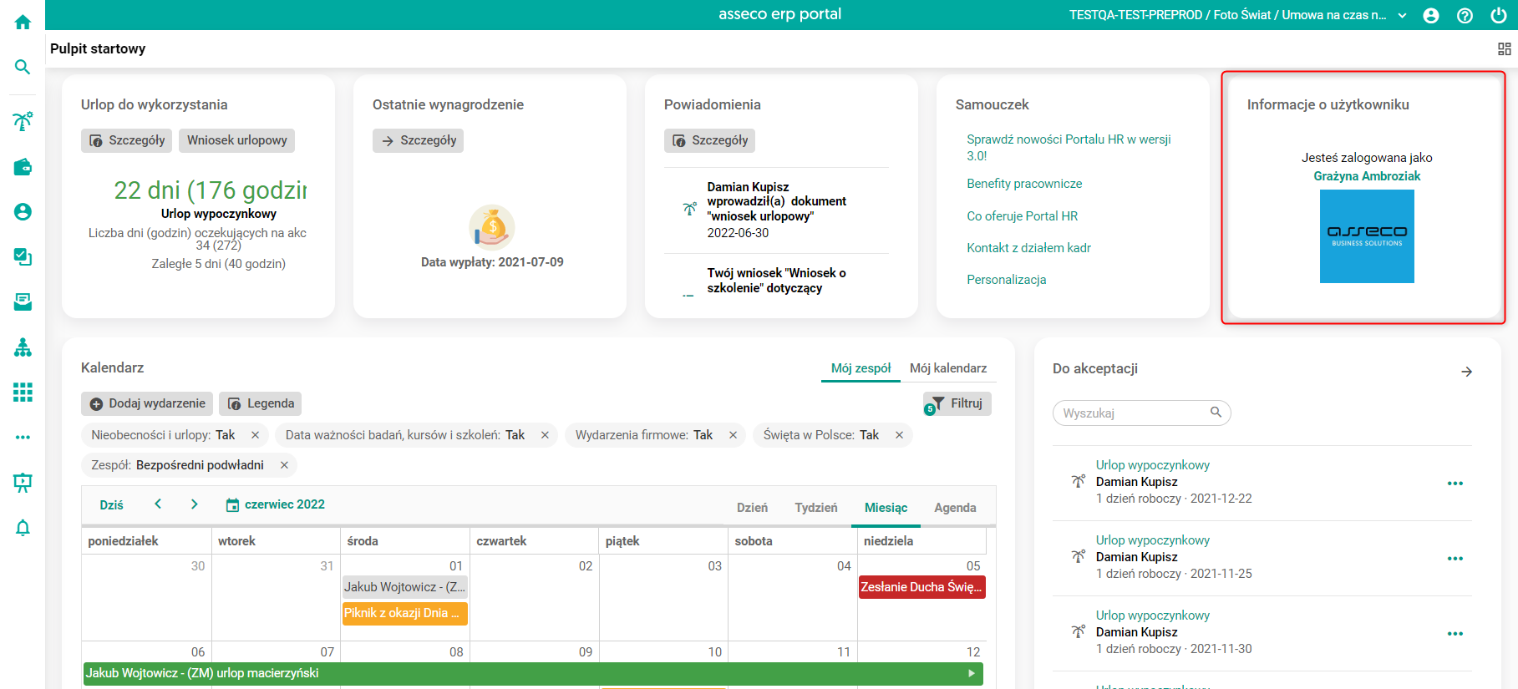Click the Asseco Business Solutions logo thumbnail

(1367, 236)
